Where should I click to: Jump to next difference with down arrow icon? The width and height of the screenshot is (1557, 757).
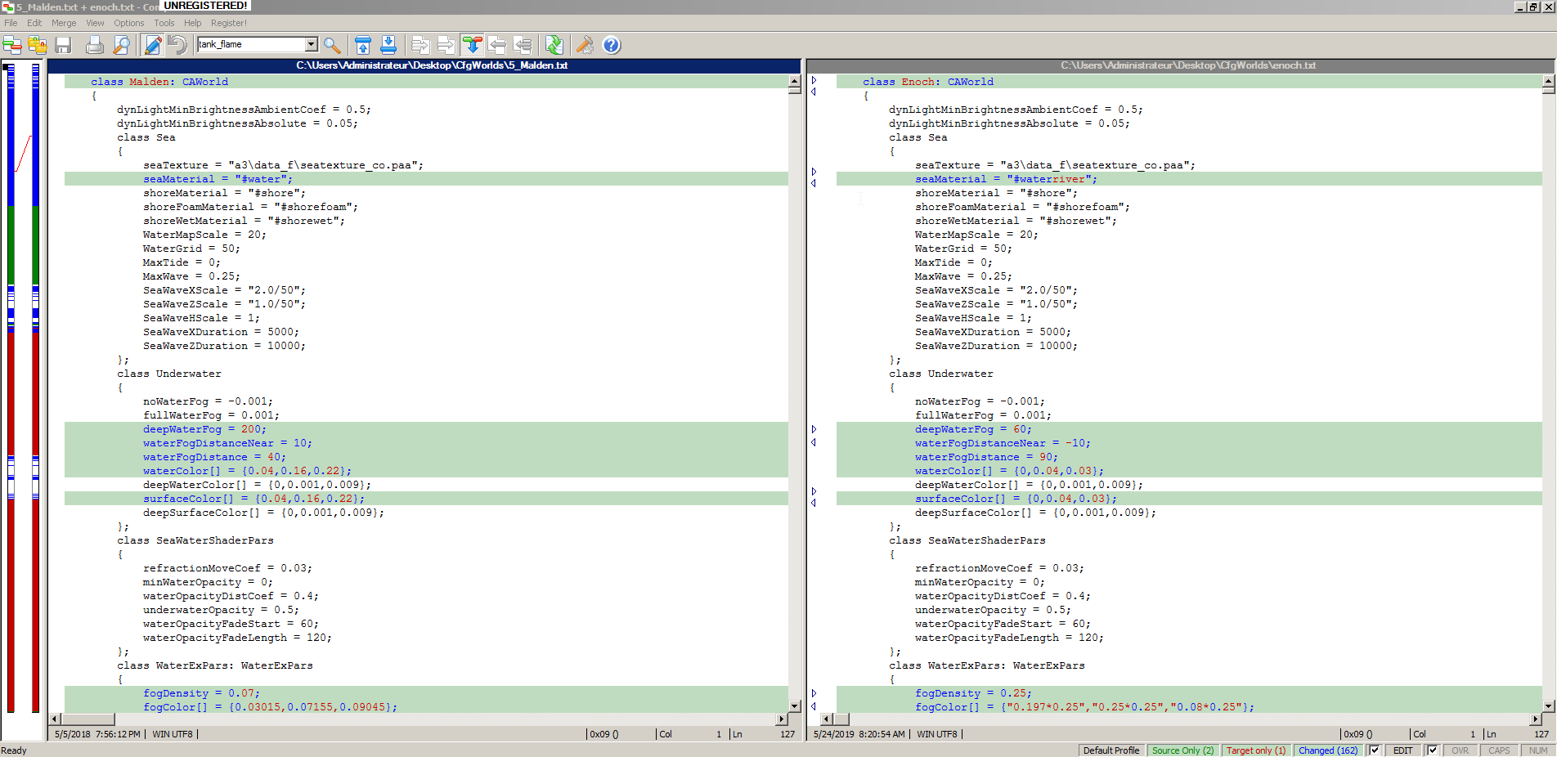click(x=388, y=45)
